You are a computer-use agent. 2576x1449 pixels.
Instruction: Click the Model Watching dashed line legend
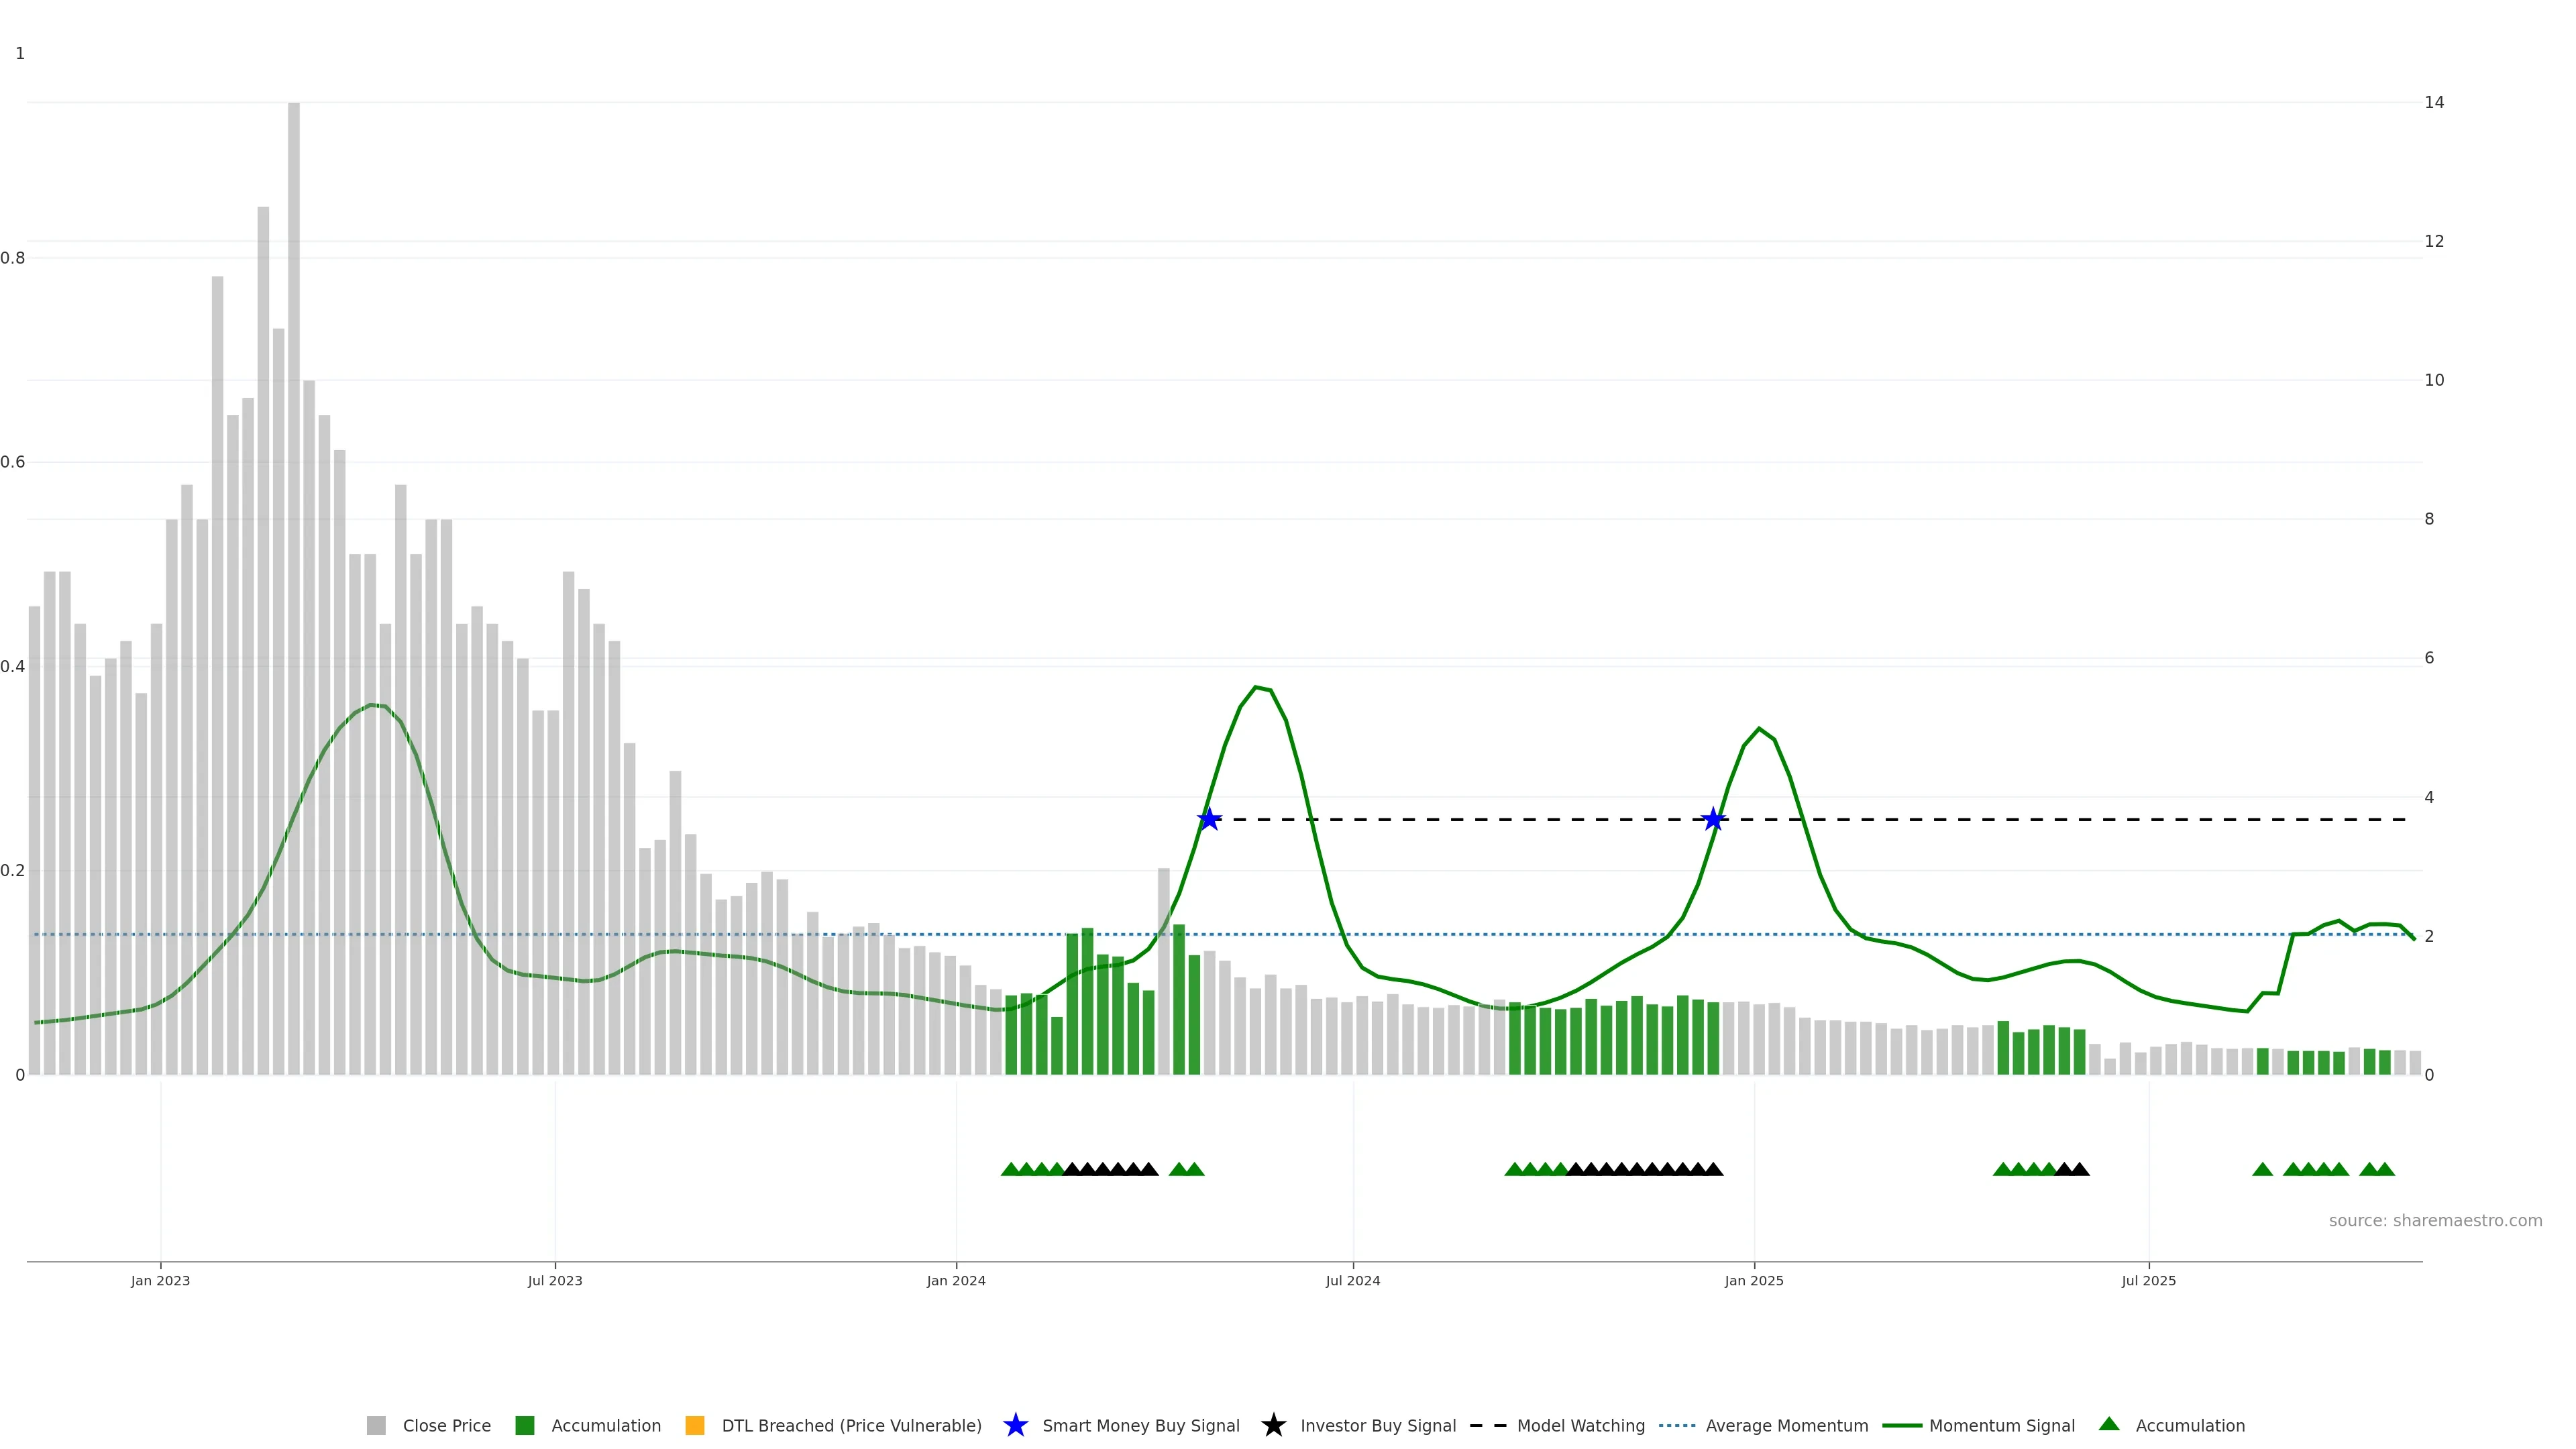1488,1426
